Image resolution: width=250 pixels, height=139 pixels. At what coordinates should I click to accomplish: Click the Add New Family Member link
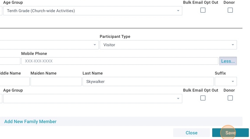click(x=31, y=122)
